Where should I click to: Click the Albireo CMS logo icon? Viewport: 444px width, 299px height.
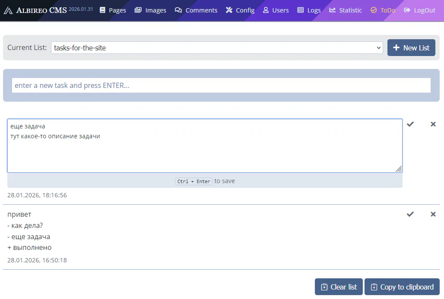point(8,10)
